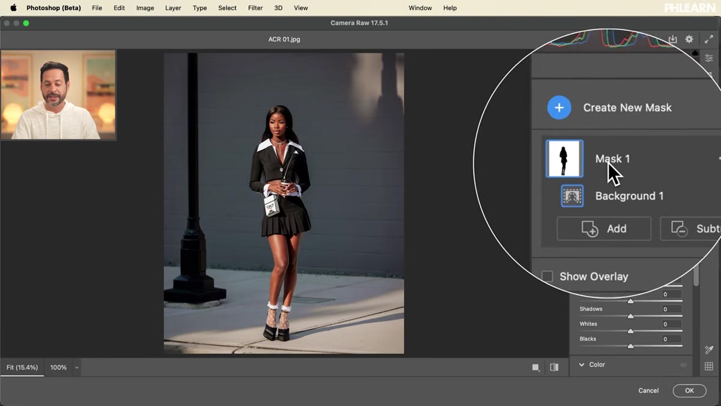Toggle the grid overlay icon
The height and width of the screenshot is (406, 721).
[x=709, y=366]
